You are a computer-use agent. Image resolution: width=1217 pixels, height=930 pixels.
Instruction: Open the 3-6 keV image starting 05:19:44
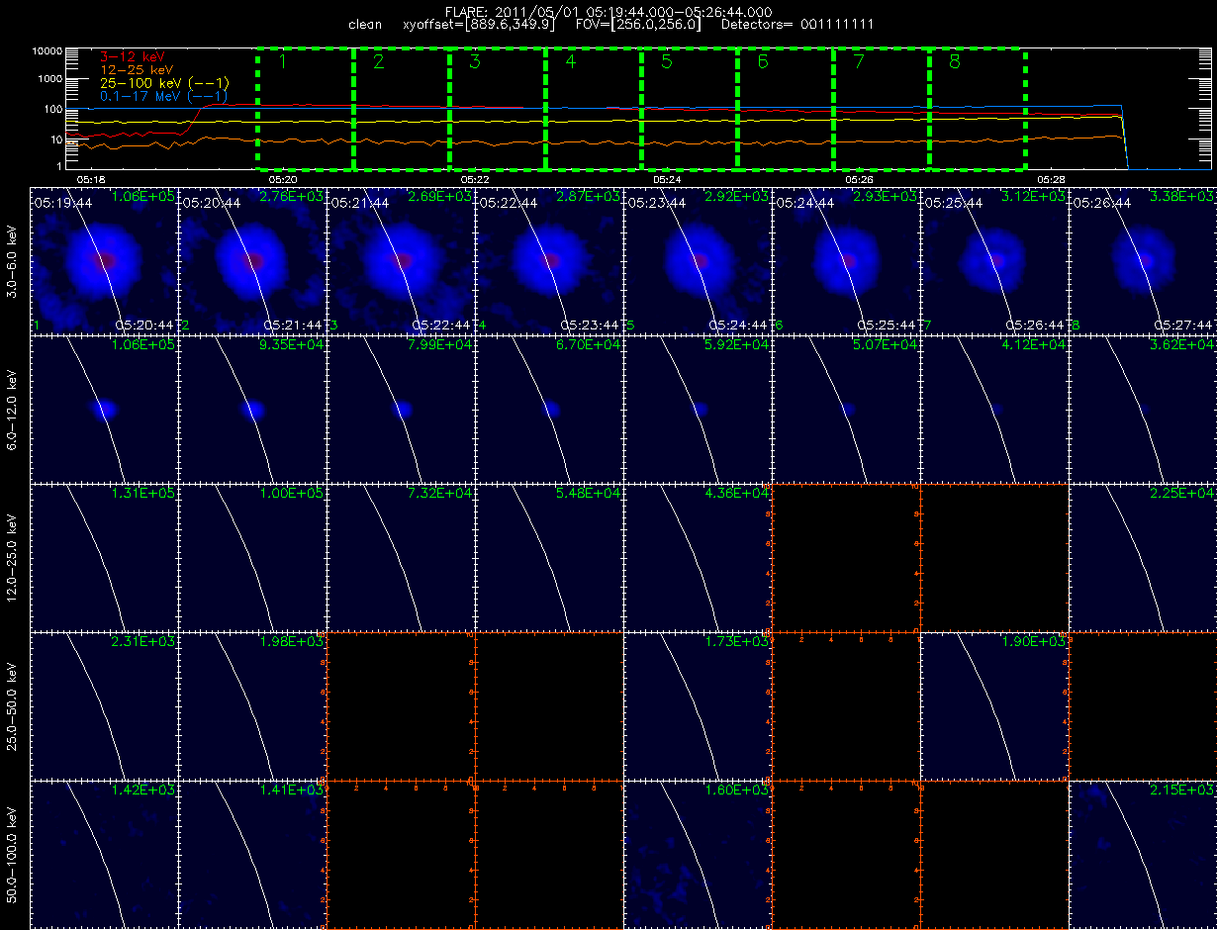click(x=104, y=260)
